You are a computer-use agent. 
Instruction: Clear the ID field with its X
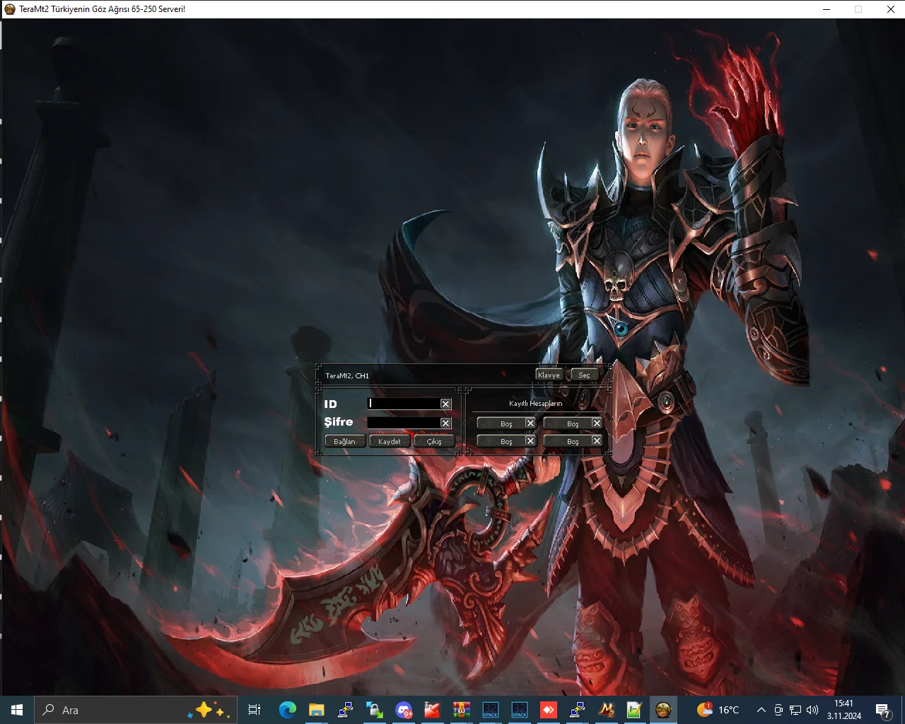pos(445,404)
